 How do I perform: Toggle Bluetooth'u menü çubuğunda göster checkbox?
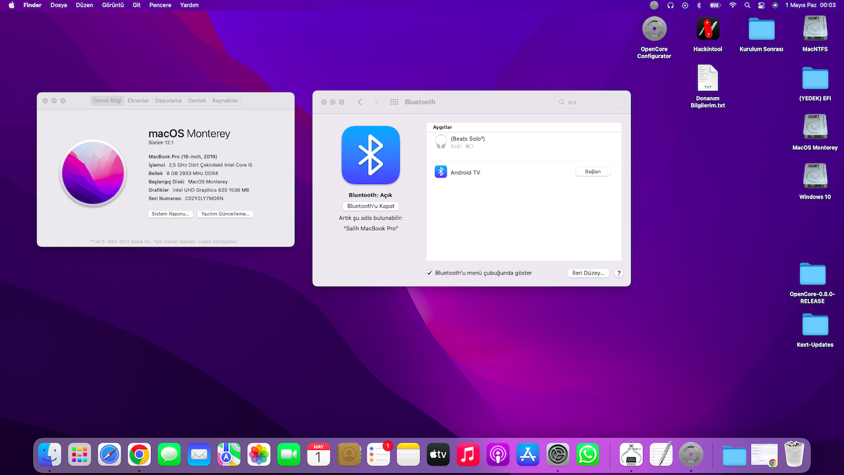point(430,273)
